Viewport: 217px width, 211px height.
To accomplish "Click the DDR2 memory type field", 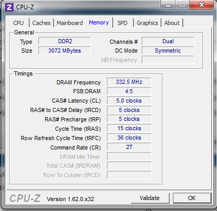I will (64, 41).
